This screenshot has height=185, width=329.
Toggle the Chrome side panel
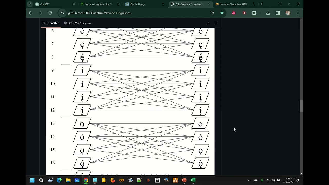[x=278, y=13]
